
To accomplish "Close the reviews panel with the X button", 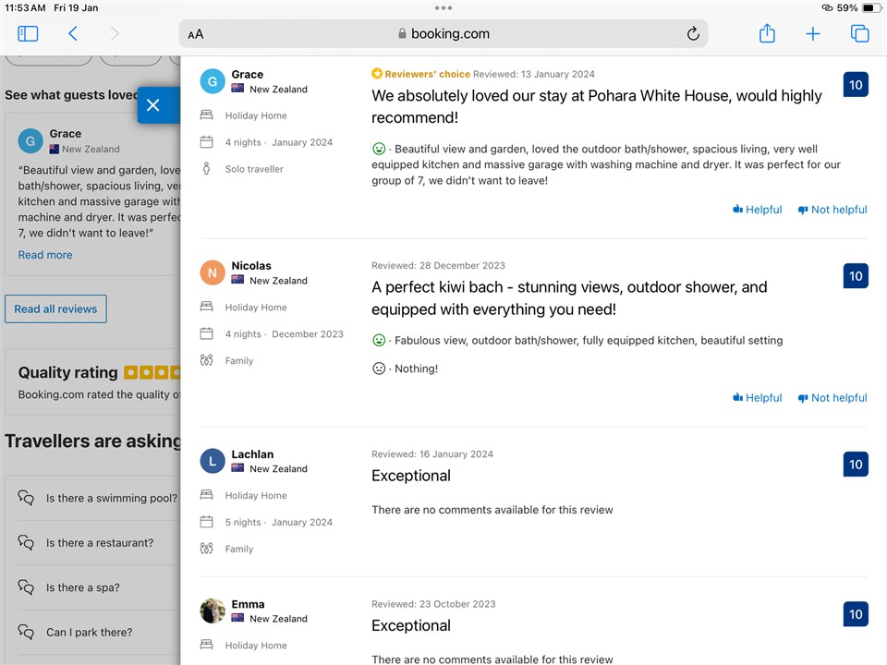I will (153, 105).
